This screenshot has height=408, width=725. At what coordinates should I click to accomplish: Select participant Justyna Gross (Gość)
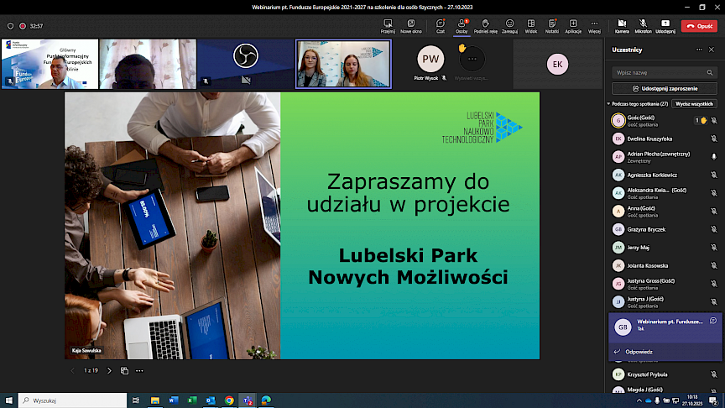[664, 284]
